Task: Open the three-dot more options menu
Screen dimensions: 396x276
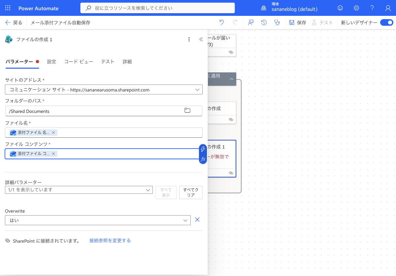Action: click(x=189, y=39)
